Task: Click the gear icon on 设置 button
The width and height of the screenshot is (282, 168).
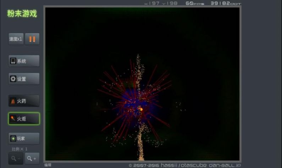Action: pyautogui.click(x=13, y=79)
